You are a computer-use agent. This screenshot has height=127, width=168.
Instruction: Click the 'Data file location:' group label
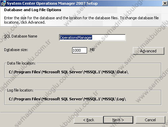point(21,63)
